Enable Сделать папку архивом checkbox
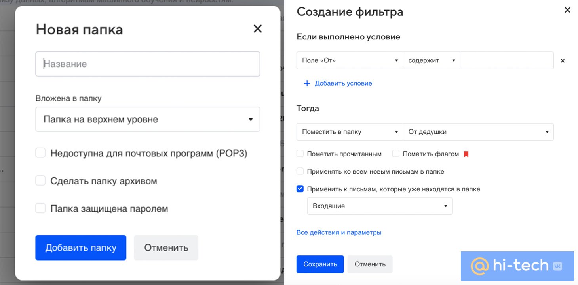578x285 pixels. [40, 180]
